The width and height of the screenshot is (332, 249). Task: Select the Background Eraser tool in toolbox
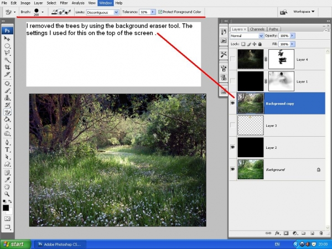pos(7,112)
